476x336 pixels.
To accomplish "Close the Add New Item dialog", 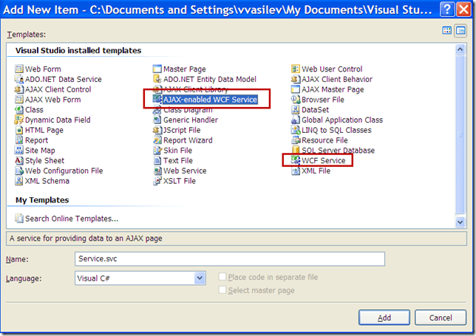I will click(x=464, y=10).
